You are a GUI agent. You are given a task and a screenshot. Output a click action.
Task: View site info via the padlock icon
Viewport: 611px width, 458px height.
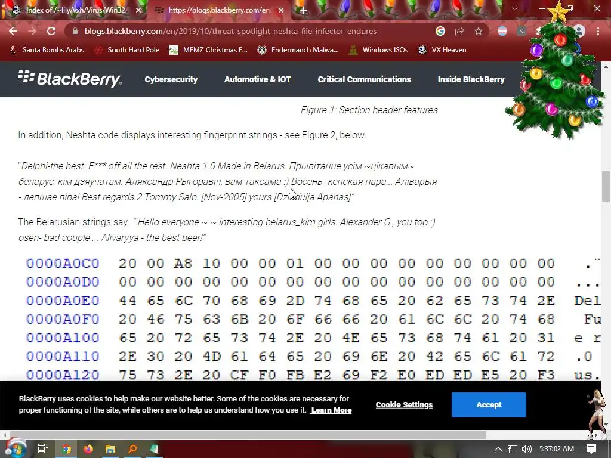pos(75,31)
